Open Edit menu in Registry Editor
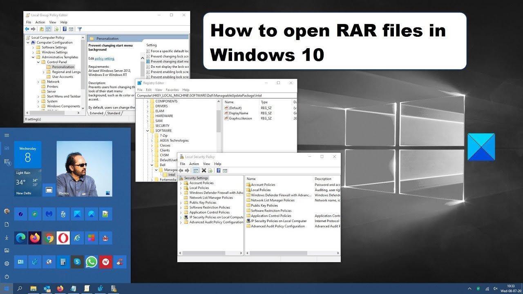The image size is (523, 294). (149, 90)
